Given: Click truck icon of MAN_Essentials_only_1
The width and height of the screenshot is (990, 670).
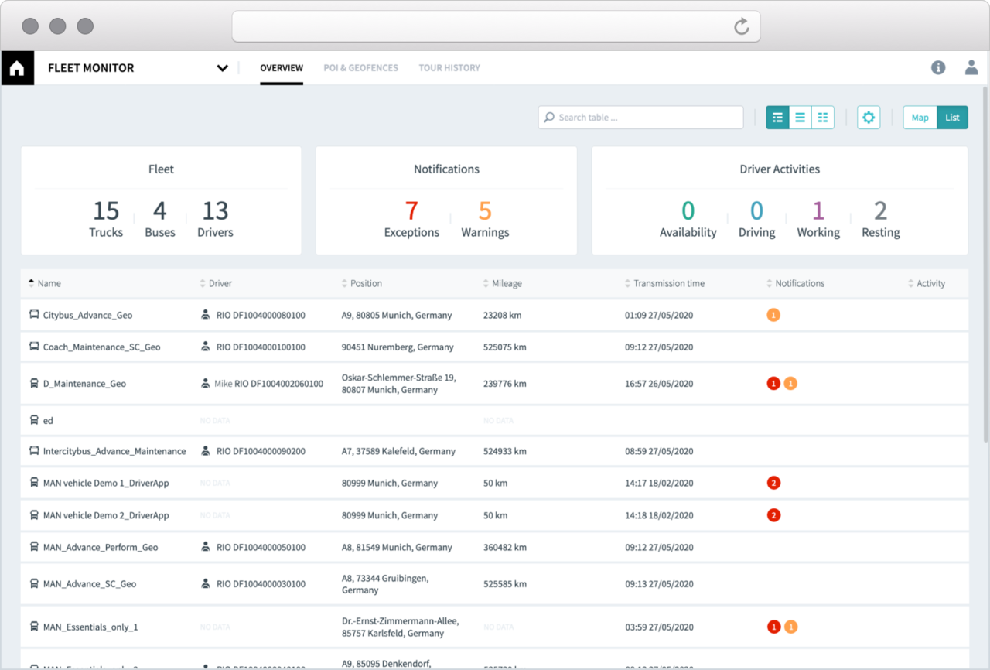Looking at the screenshot, I should point(34,626).
